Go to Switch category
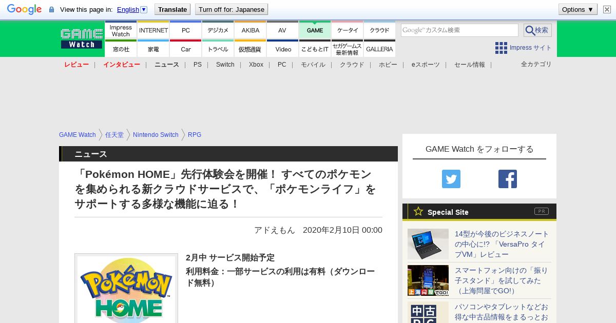 click(x=225, y=65)
